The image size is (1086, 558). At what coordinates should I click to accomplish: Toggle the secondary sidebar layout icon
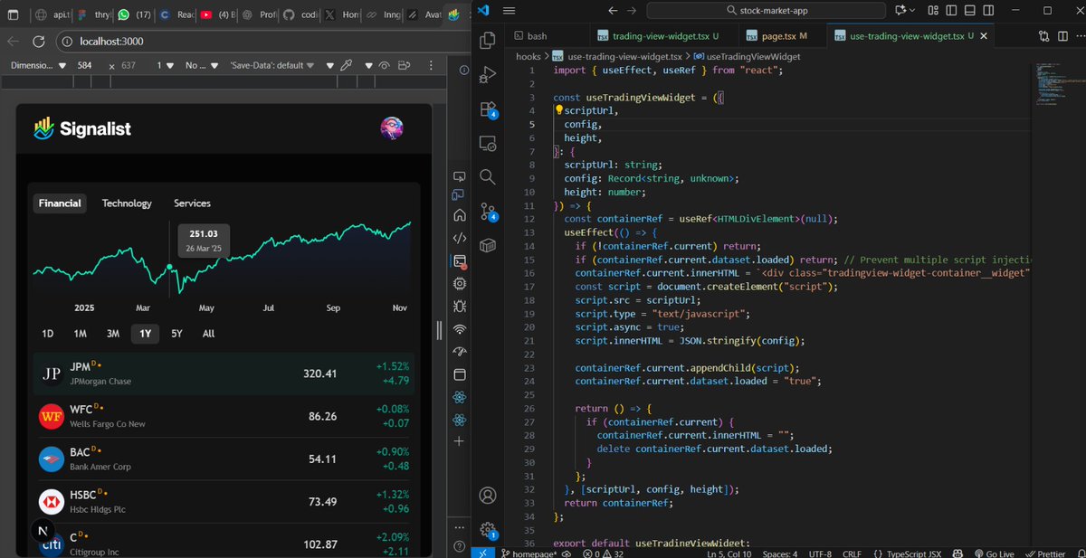click(988, 9)
